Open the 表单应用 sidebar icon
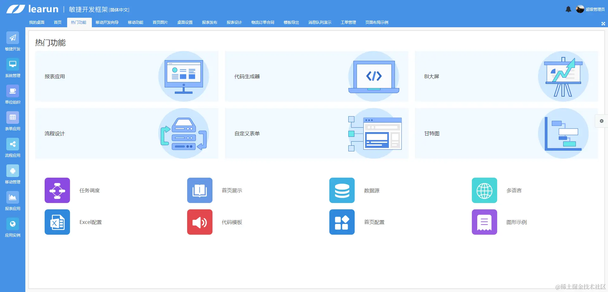This screenshot has width=608, height=292. point(13,117)
